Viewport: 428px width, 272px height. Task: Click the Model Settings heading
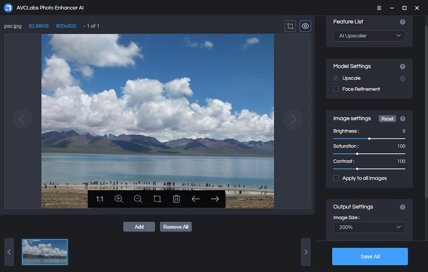(352, 66)
